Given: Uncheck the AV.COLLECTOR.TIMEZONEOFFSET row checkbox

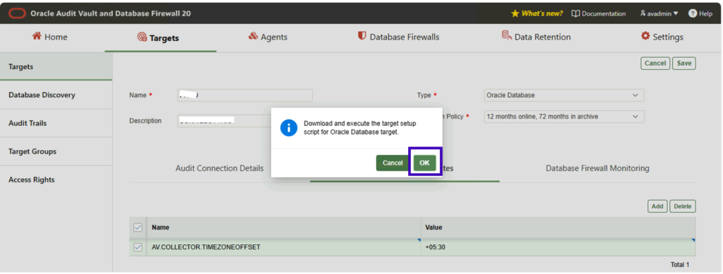Looking at the screenshot, I should tap(138, 247).
